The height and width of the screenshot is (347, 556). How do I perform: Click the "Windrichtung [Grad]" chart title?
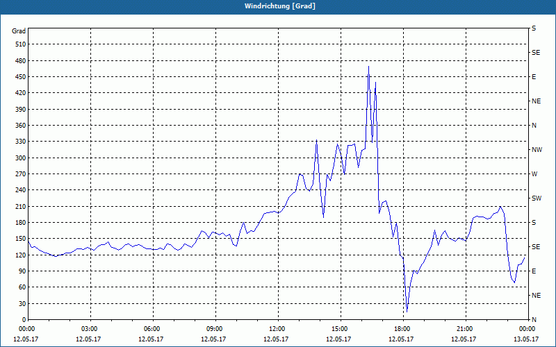pos(280,6)
